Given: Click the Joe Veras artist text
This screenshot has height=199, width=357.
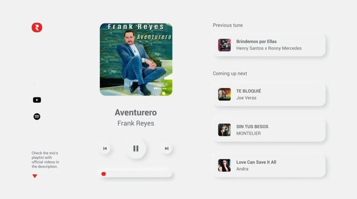Looking at the screenshot, I should coord(246,98).
